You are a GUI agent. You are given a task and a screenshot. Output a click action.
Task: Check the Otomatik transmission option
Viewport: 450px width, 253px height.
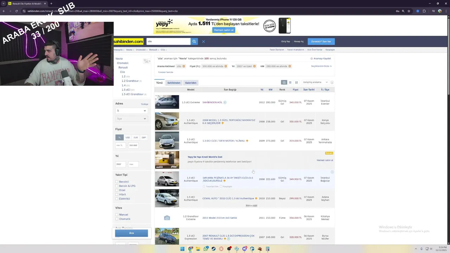(x=117, y=219)
